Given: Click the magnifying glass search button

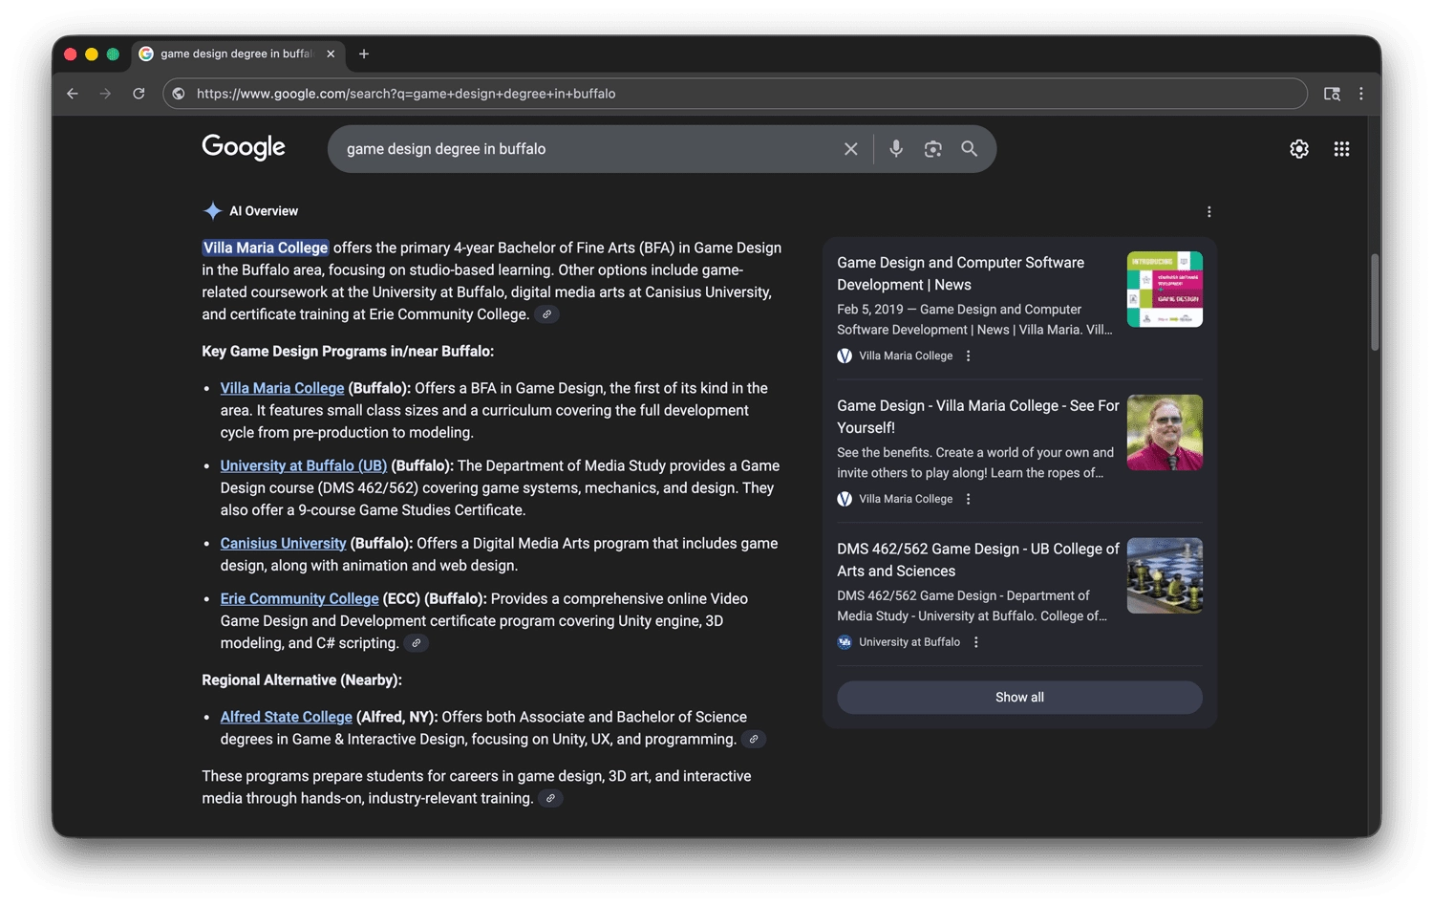Looking at the screenshot, I should pos(969,149).
